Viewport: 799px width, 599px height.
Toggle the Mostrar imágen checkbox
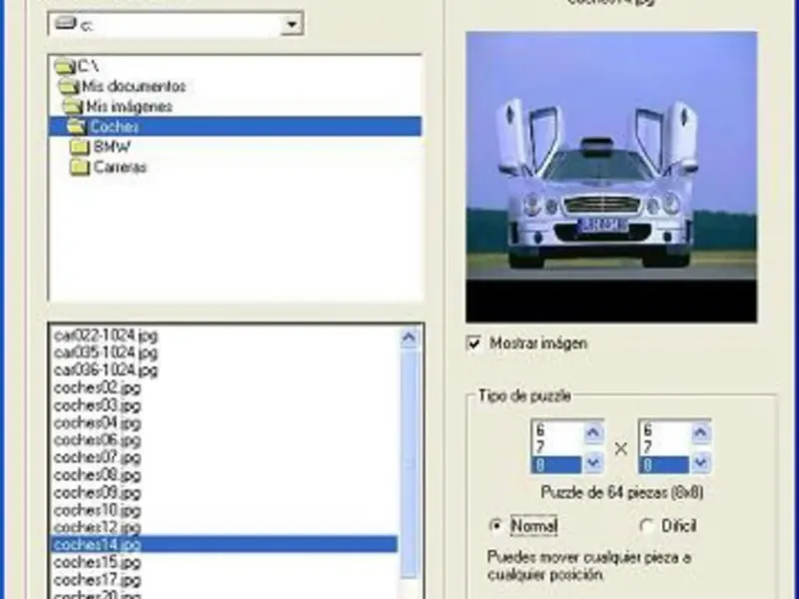(x=473, y=343)
